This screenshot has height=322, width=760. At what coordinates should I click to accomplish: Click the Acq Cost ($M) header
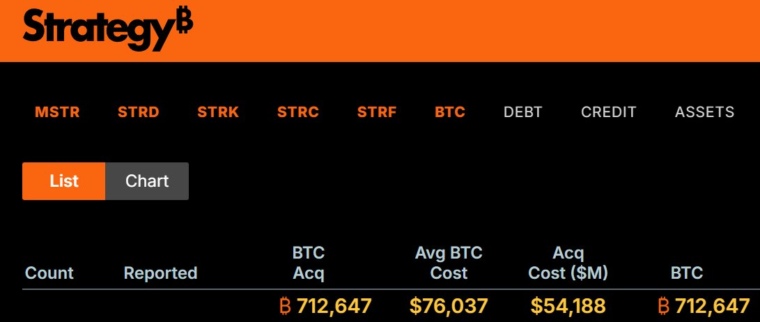[x=568, y=263]
